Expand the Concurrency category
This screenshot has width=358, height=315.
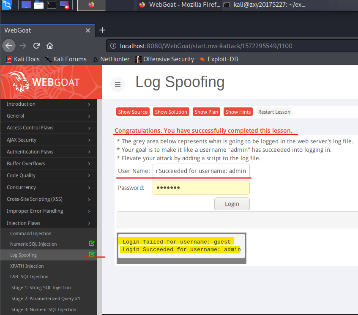(x=49, y=187)
